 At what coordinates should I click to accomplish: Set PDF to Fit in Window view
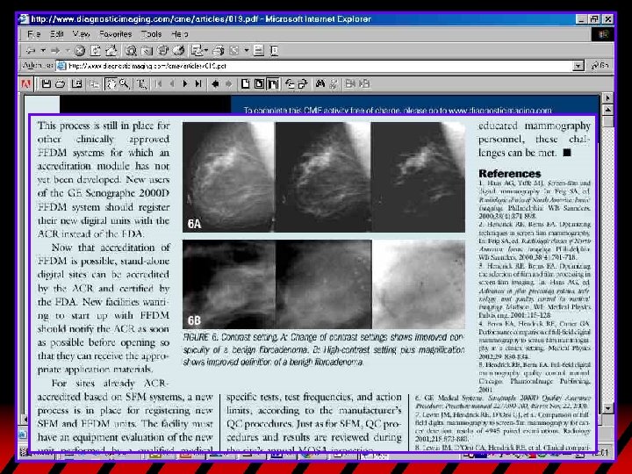pyautogui.click(x=259, y=84)
